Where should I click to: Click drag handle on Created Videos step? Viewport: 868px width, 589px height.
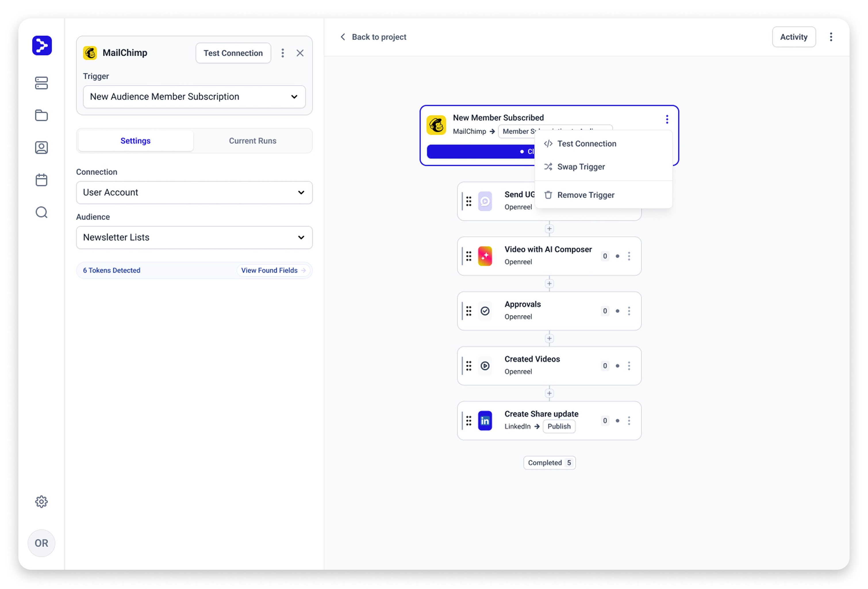point(469,366)
